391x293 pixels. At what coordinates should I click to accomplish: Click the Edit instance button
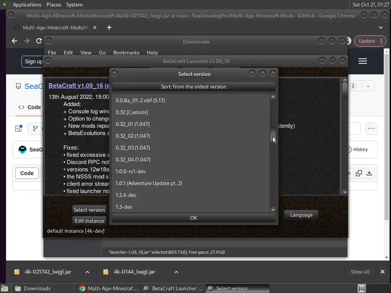tap(89, 221)
